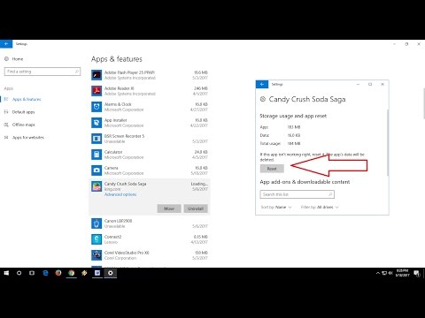Open Default apps in sidebar
Image resolution: width=425 pixels, height=318 pixels.
23,112
